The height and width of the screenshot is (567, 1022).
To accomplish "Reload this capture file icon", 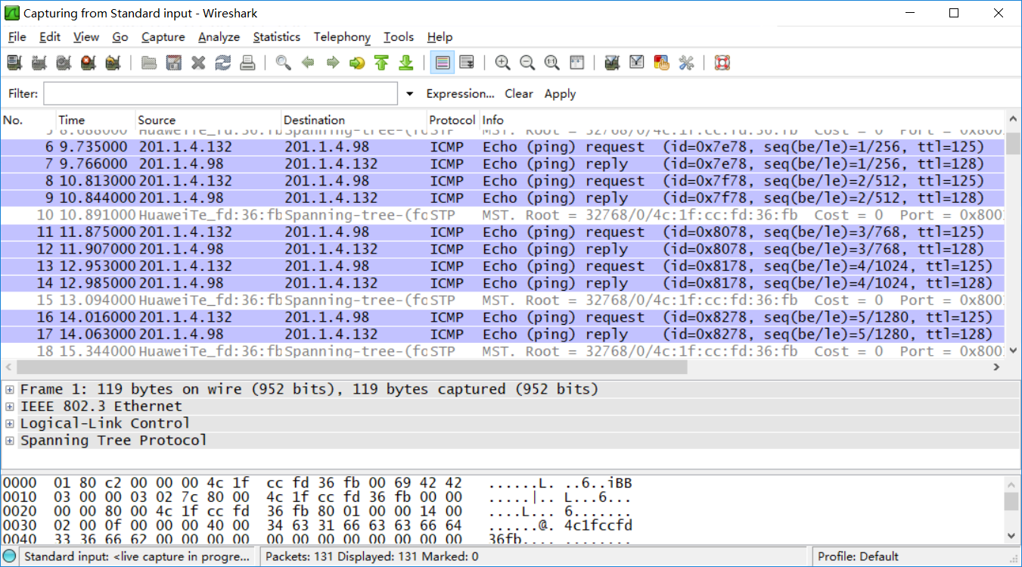I will [x=222, y=63].
